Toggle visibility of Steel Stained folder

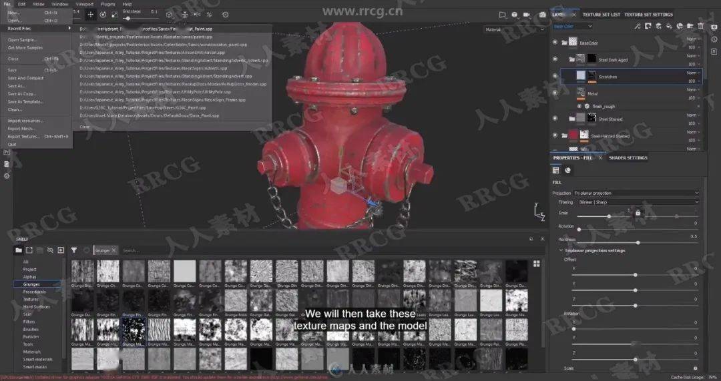tap(555, 118)
